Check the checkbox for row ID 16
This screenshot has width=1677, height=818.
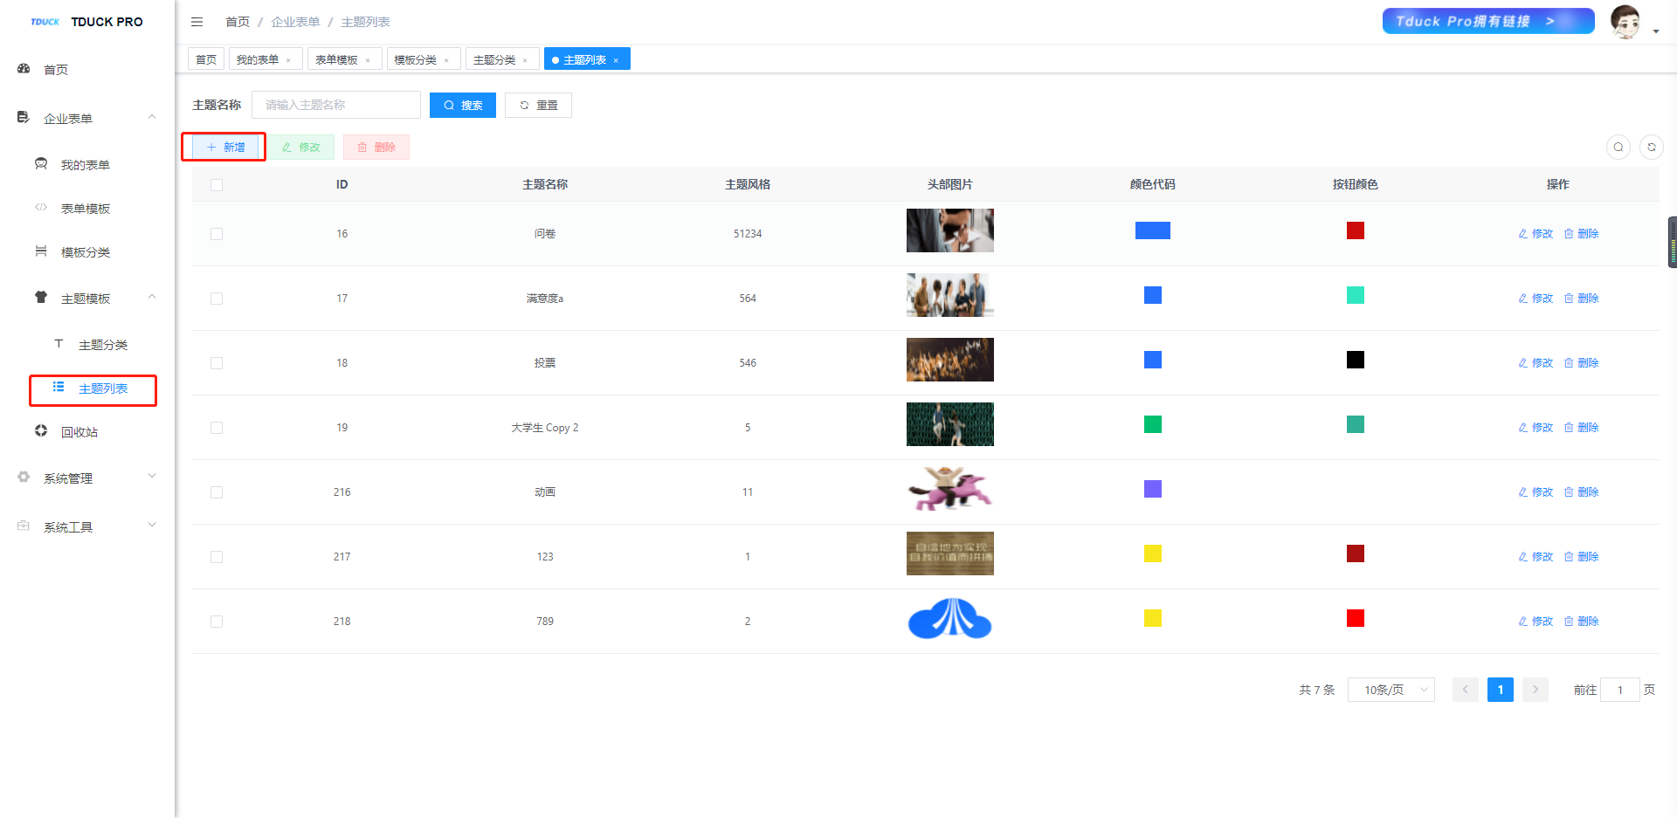(217, 234)
